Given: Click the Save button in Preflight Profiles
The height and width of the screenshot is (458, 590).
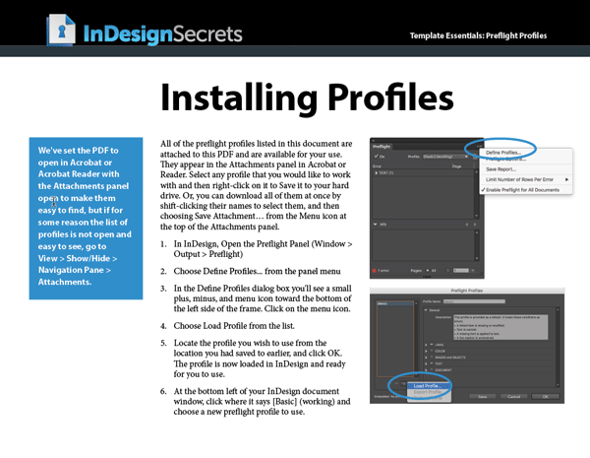Looking at the screenshot, I should pyautogui.click(x=483, y=397).
